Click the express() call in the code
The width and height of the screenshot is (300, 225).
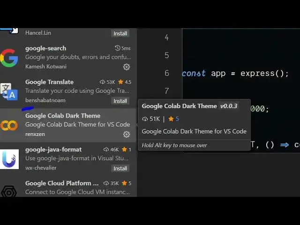262,73
